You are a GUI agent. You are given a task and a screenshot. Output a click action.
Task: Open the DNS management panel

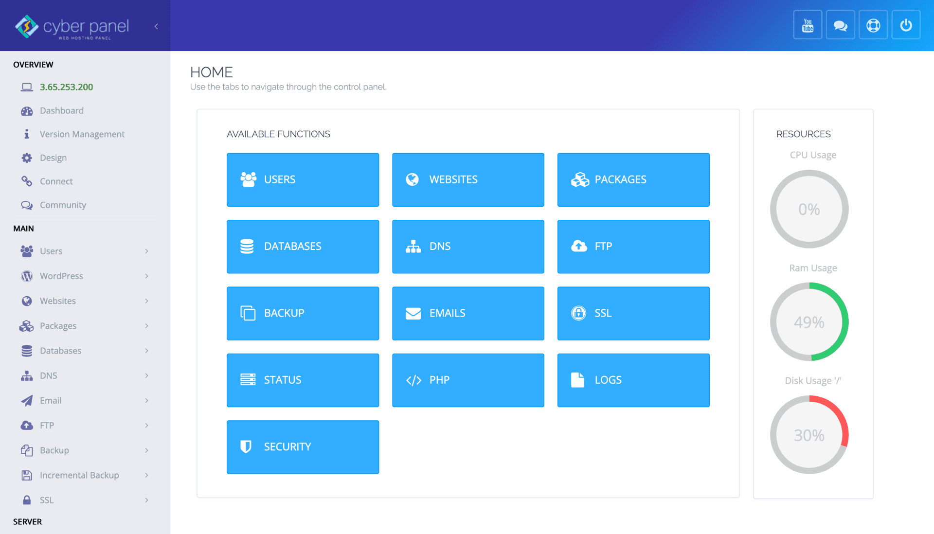468,247
